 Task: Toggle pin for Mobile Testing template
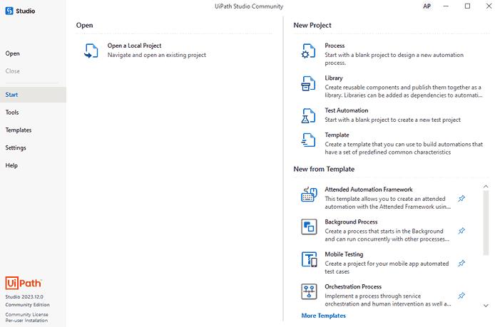(x=461, y=264)
